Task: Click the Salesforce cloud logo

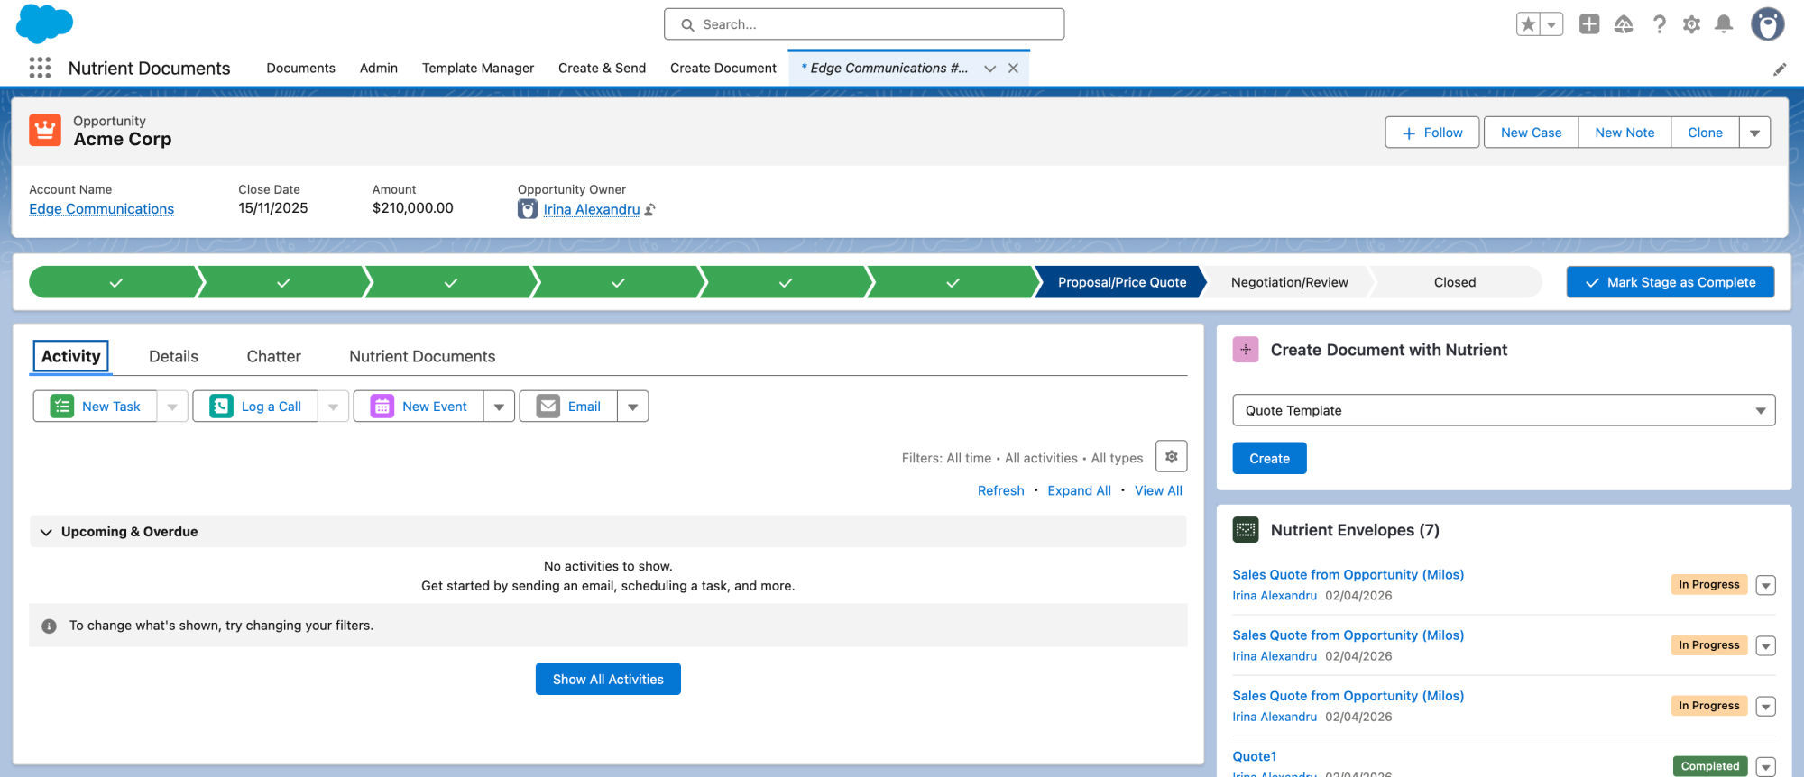Action: tap(44, 23)
